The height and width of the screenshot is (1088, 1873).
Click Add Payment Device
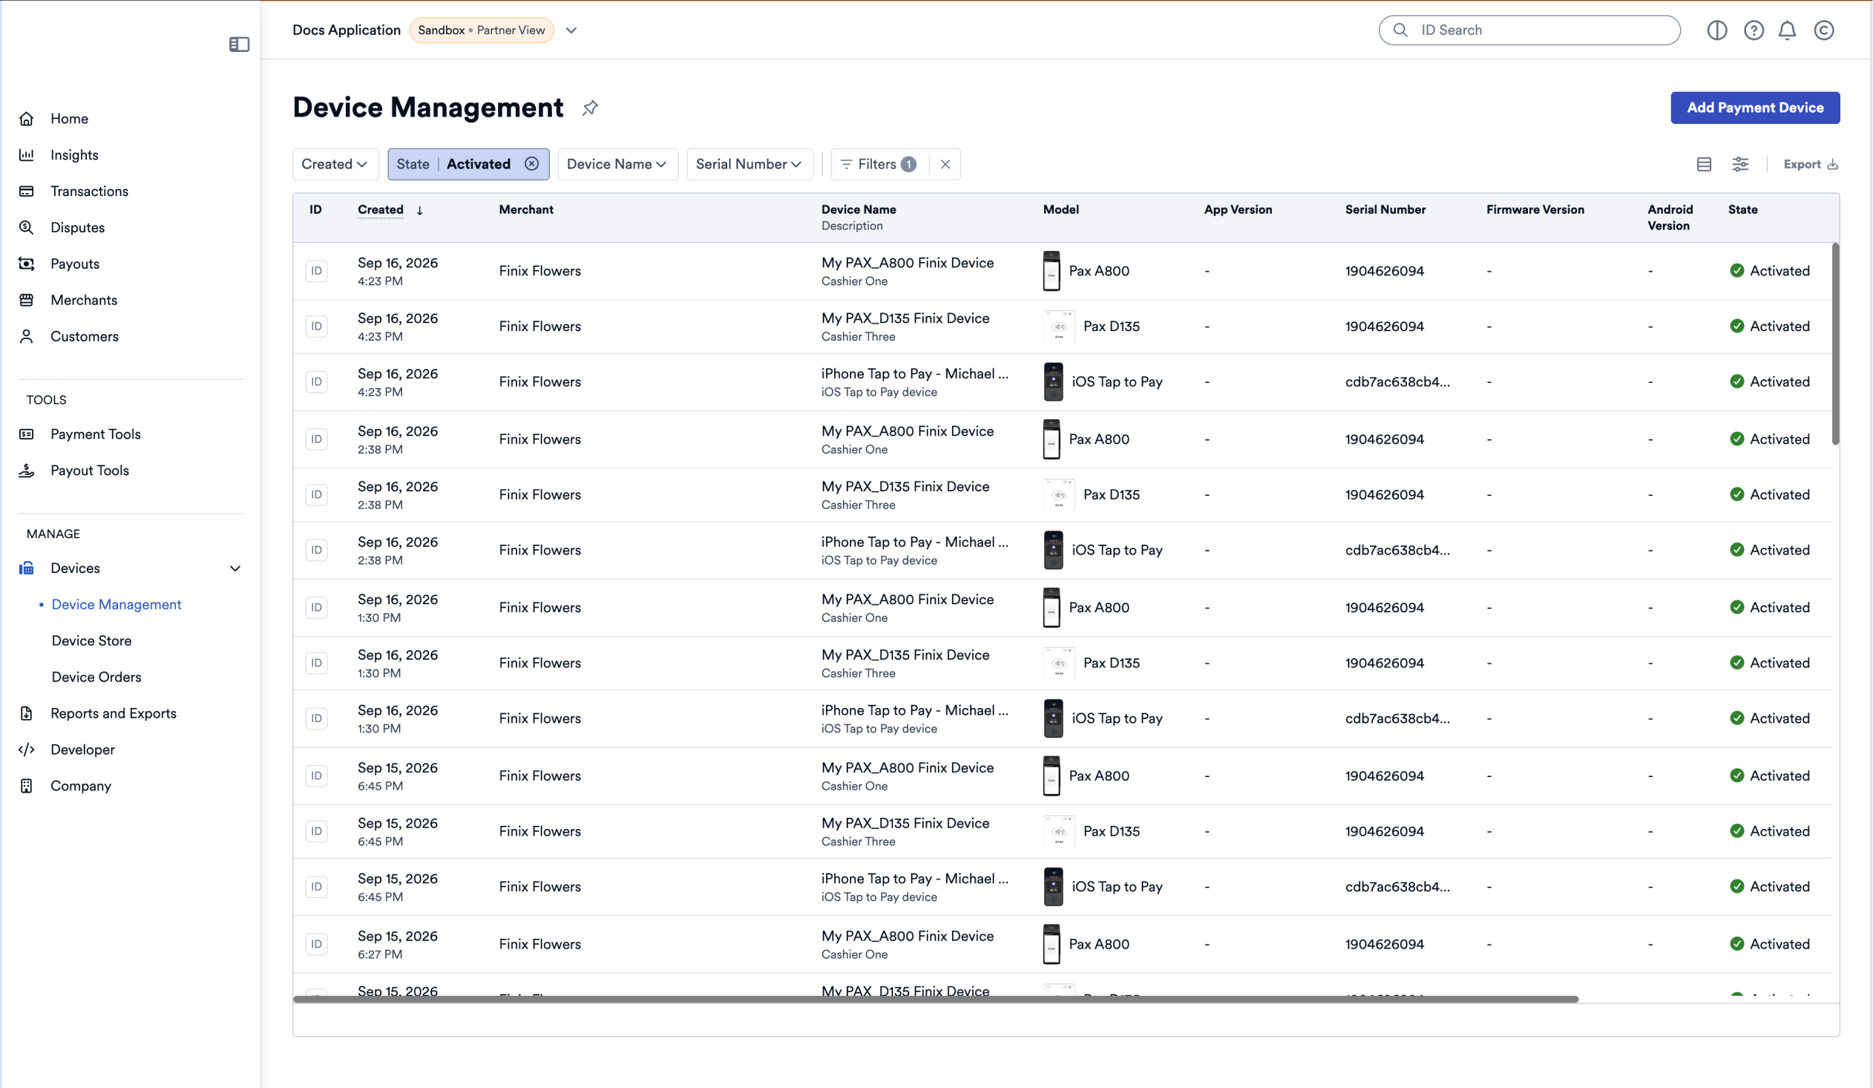pyautogui.click(x=1755, y=108)
